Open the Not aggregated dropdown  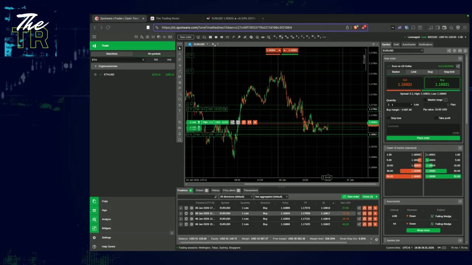point(271,197)
